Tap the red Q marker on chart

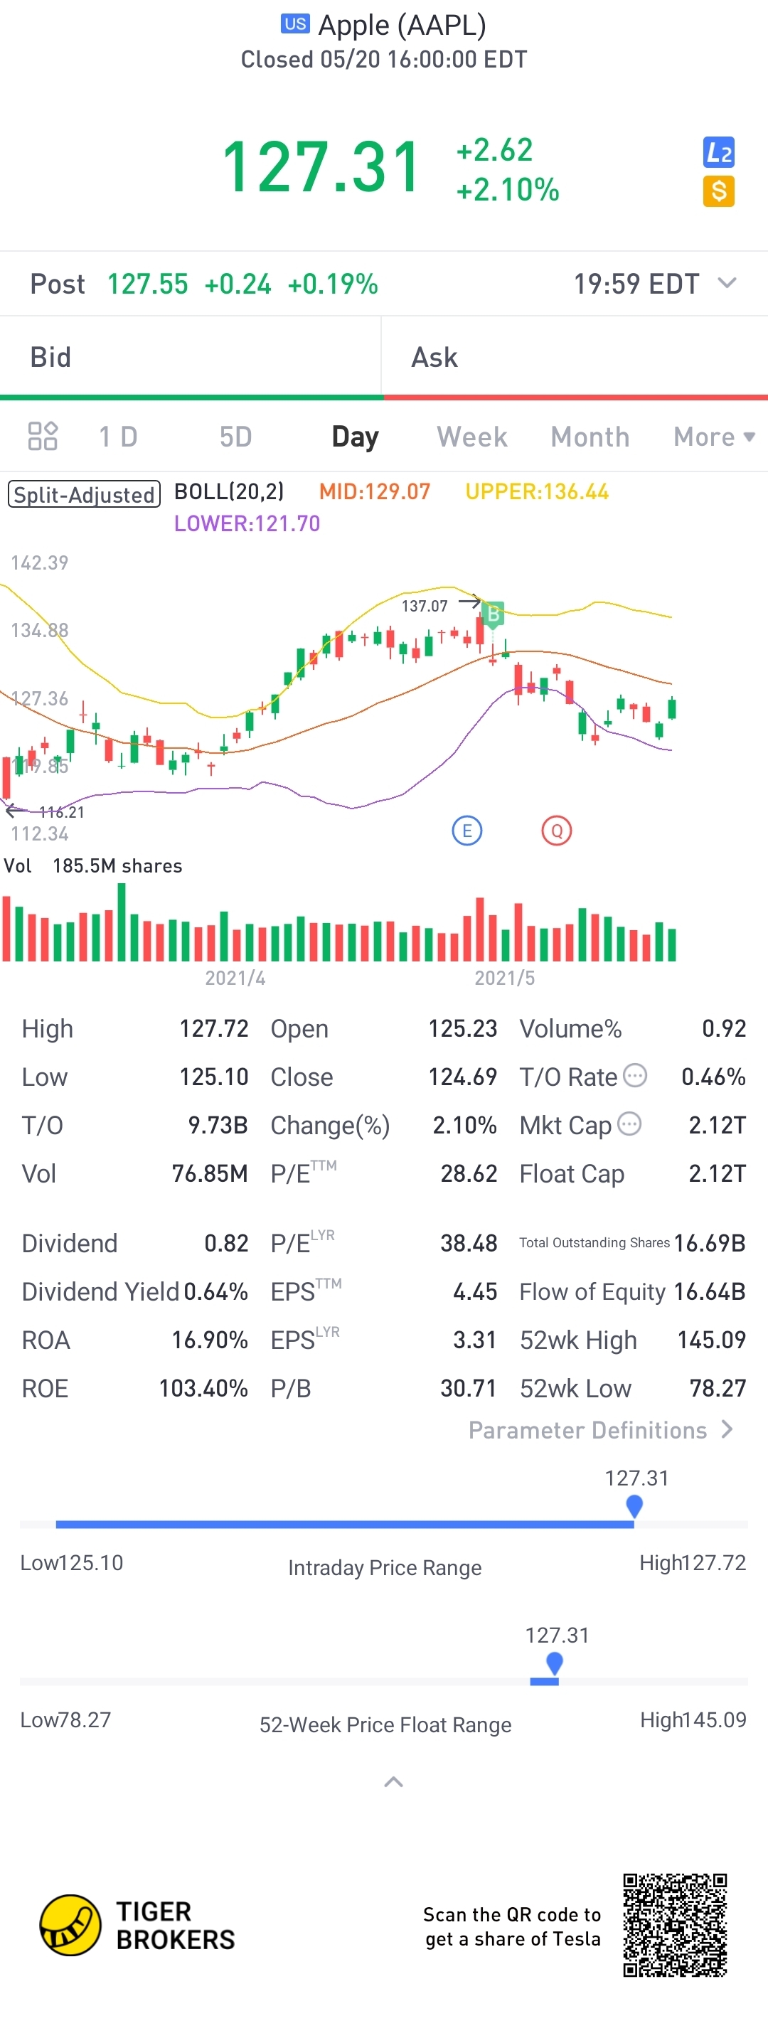pos(557,831)
